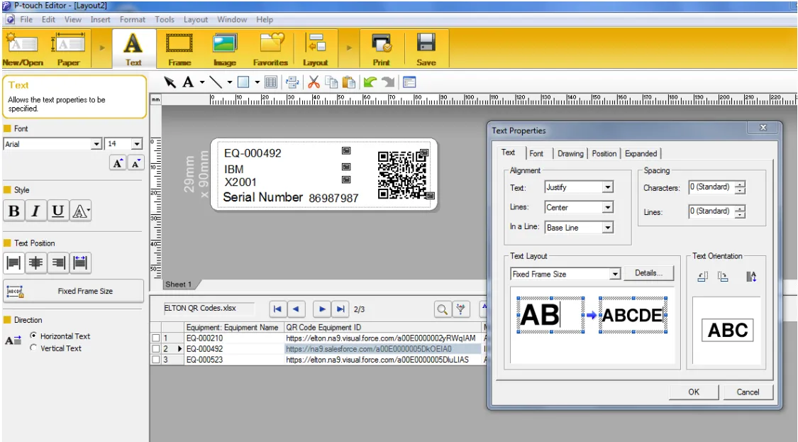Screen dimensions: 798x442
Task: Open Lines alignment Center dropdown
Action: coord(608,207)
